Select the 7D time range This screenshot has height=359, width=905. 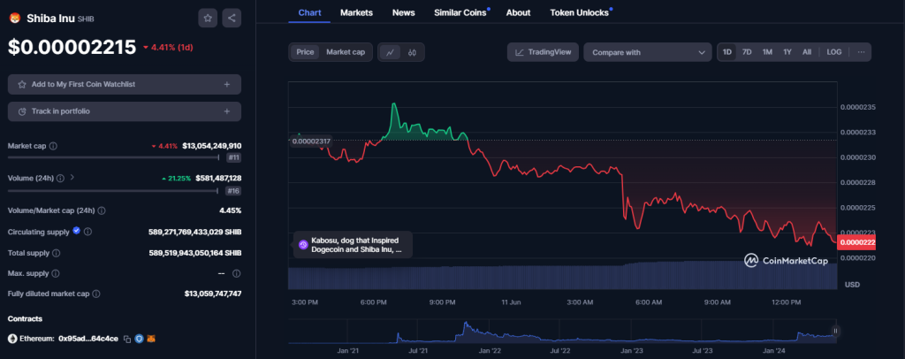747,52
